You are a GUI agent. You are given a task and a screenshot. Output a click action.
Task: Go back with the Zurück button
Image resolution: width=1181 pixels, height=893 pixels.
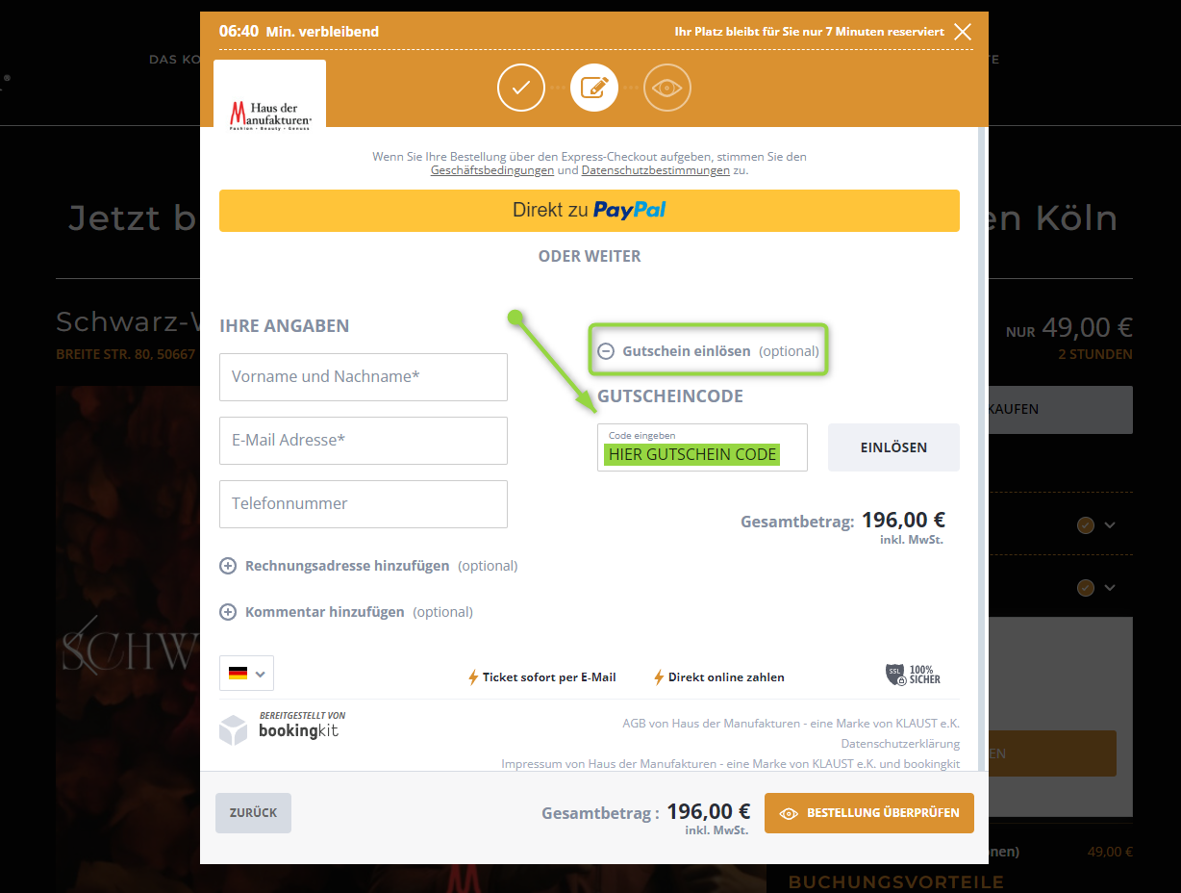click(253, 813)
